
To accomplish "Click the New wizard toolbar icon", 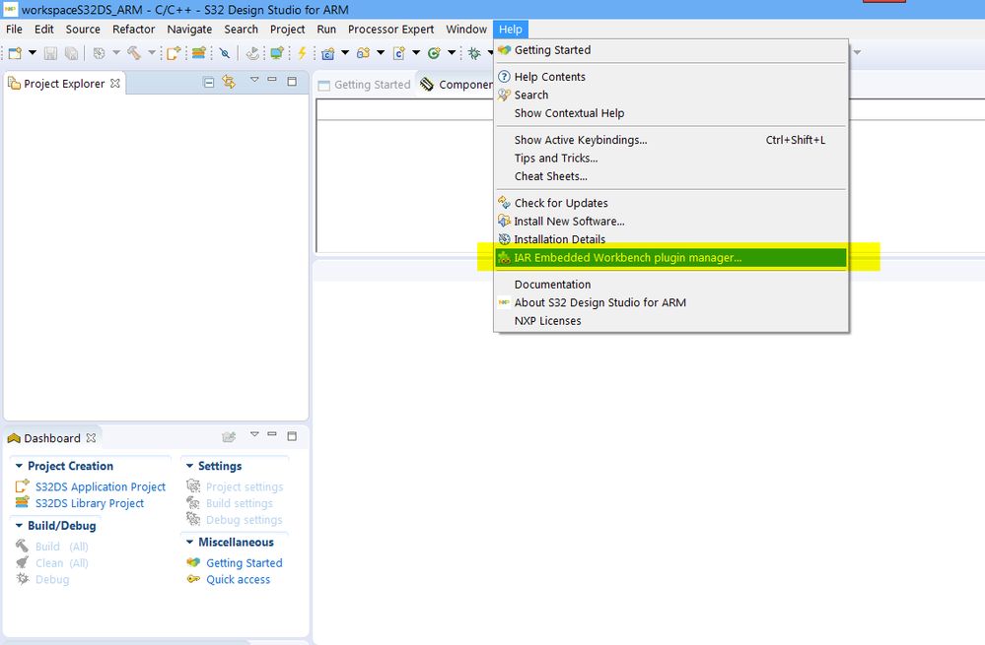I will pos(15,53).
